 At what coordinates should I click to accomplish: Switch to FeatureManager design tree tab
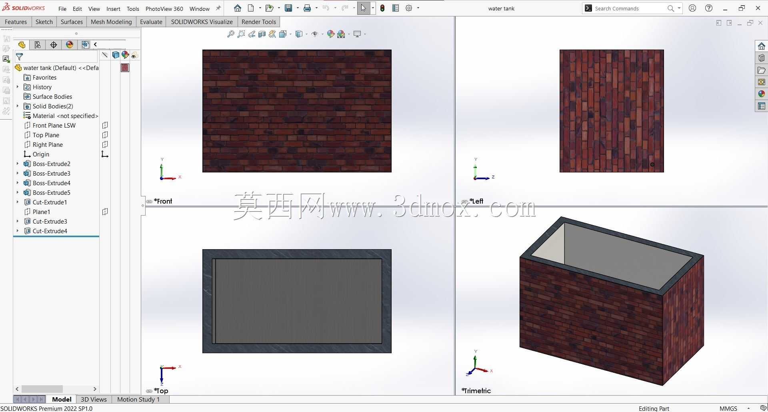(x=22, y=45)
